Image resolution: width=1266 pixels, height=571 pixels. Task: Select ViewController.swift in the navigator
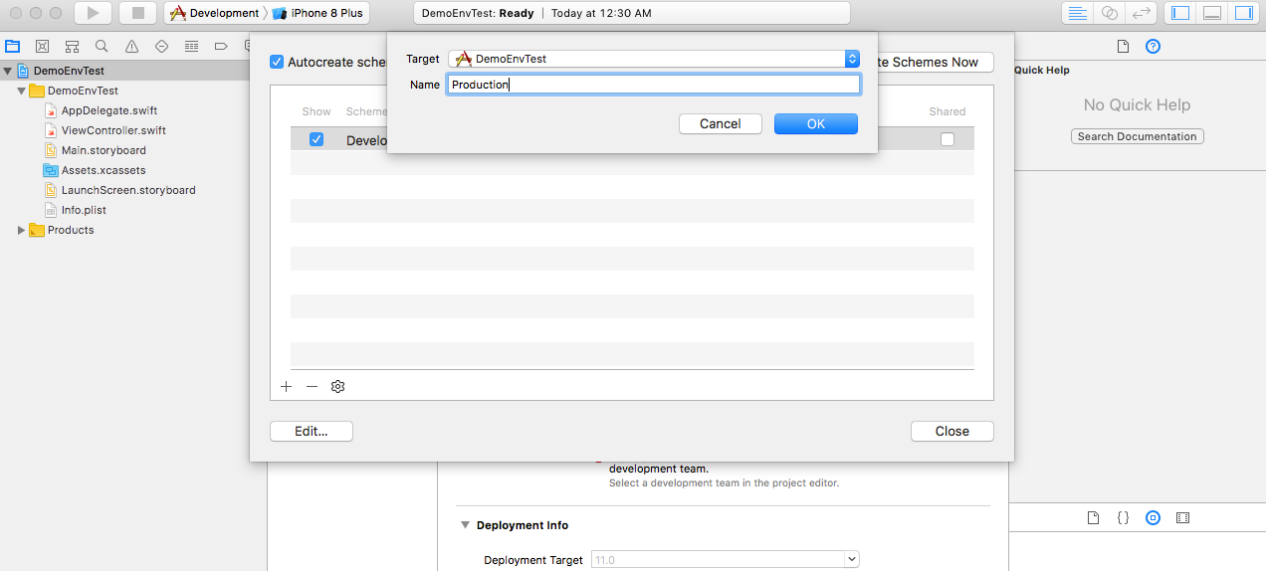(113, 130)
